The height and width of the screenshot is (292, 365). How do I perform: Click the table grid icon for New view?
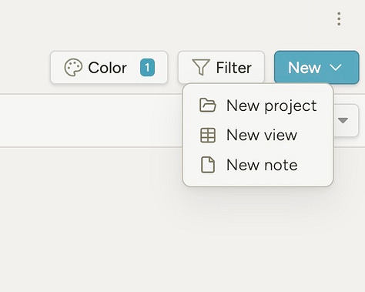208,135
